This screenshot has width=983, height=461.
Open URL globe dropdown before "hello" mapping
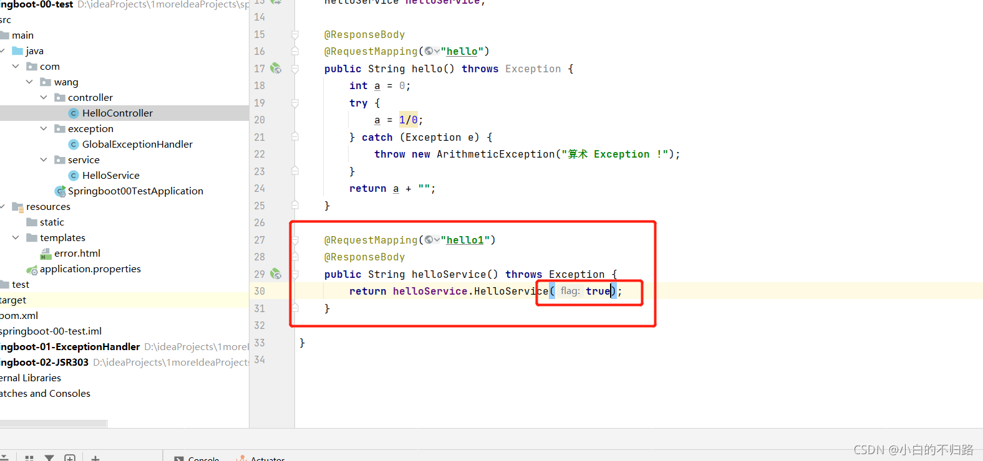click(x=432, y=51)
